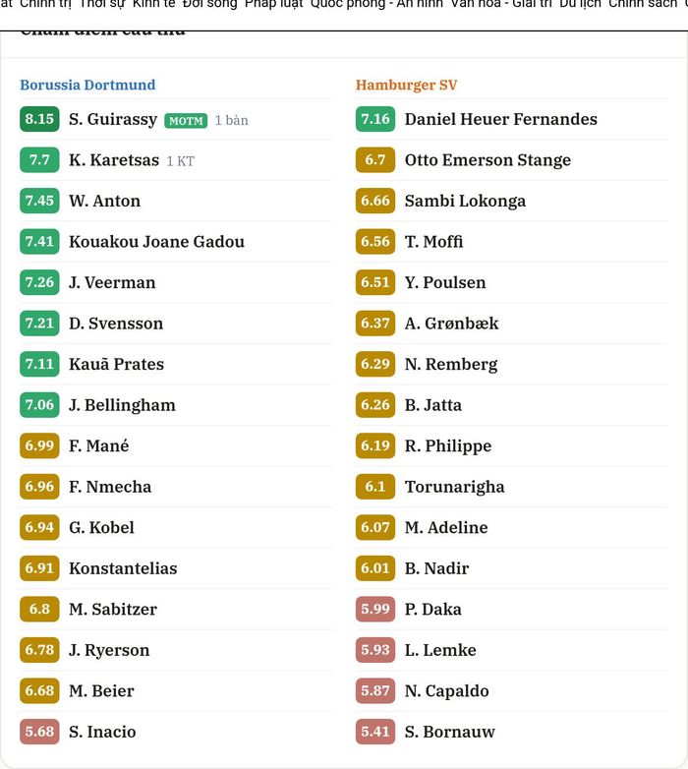Select player Sambi Lokonga
The height and width of the screenshot is (769, 688).
coord(465,201)
